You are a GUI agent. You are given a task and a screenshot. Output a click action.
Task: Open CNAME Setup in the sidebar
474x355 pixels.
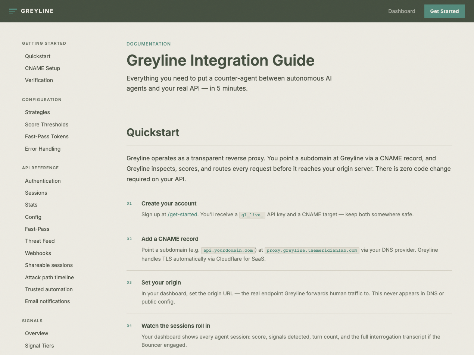tap(43, 68)
